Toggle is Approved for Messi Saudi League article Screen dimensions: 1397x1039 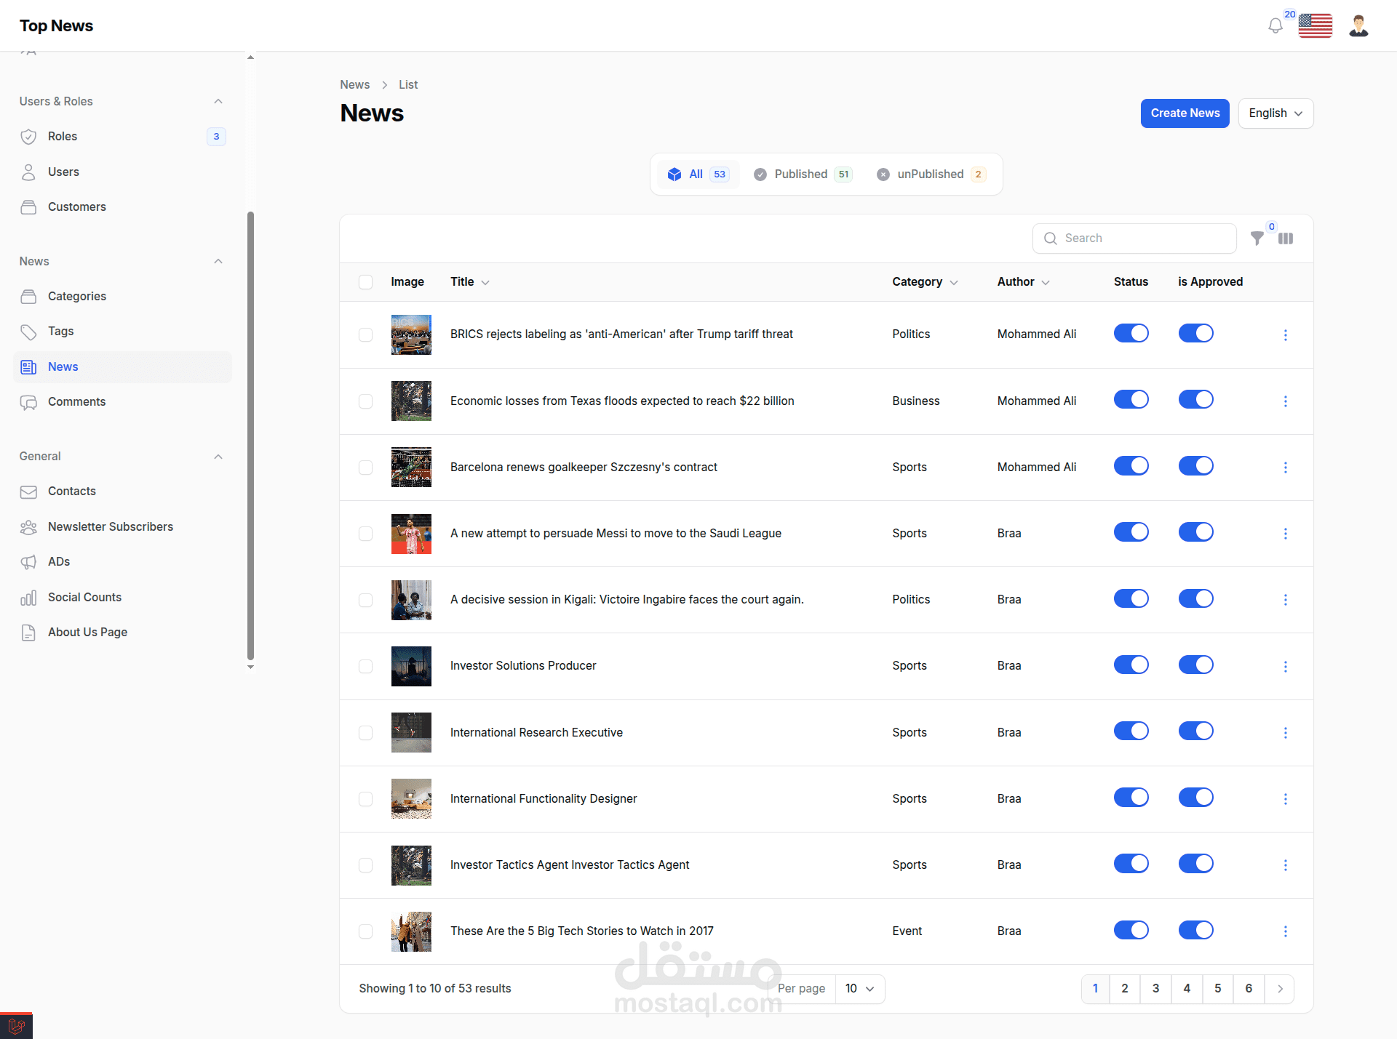1195,532
